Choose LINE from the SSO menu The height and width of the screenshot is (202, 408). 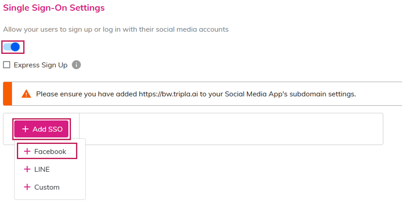pos(42,170)
